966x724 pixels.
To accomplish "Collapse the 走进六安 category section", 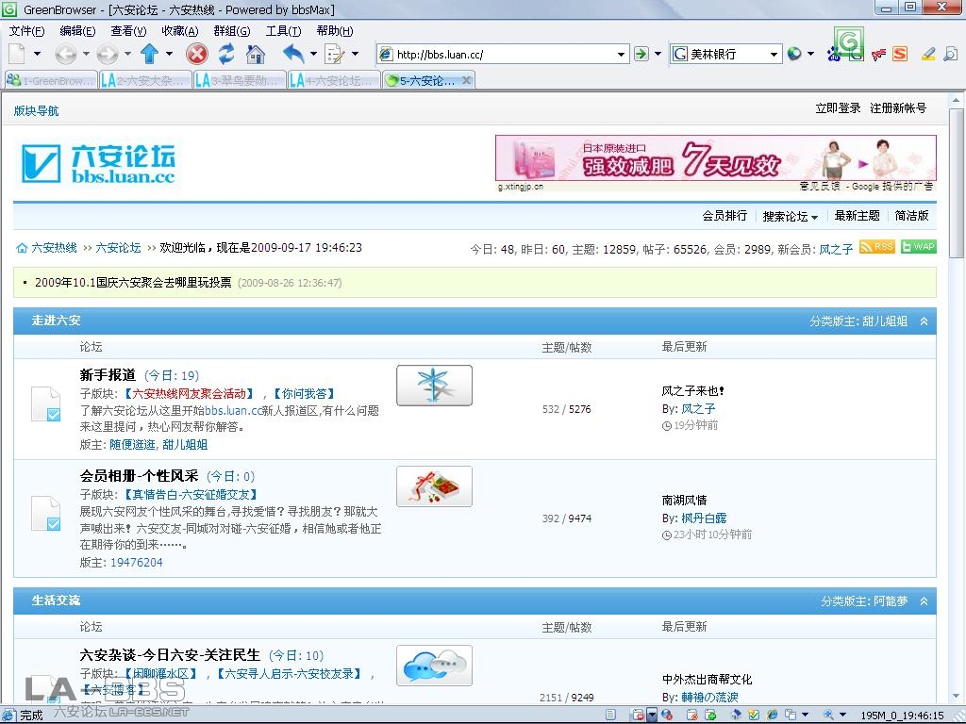I will 924,321.
